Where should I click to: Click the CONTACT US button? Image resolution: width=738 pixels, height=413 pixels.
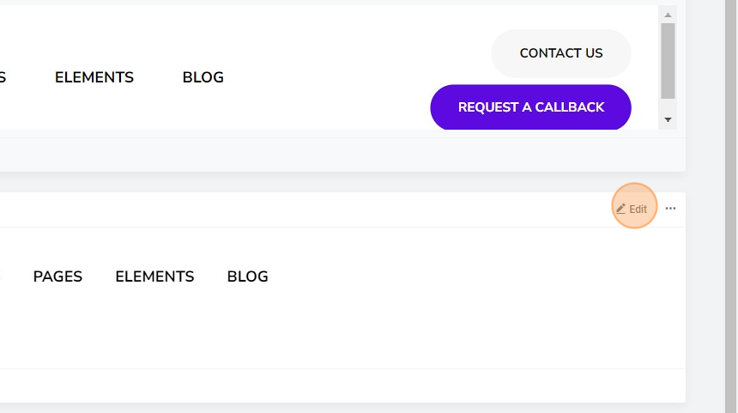click(x=561, y=53)
